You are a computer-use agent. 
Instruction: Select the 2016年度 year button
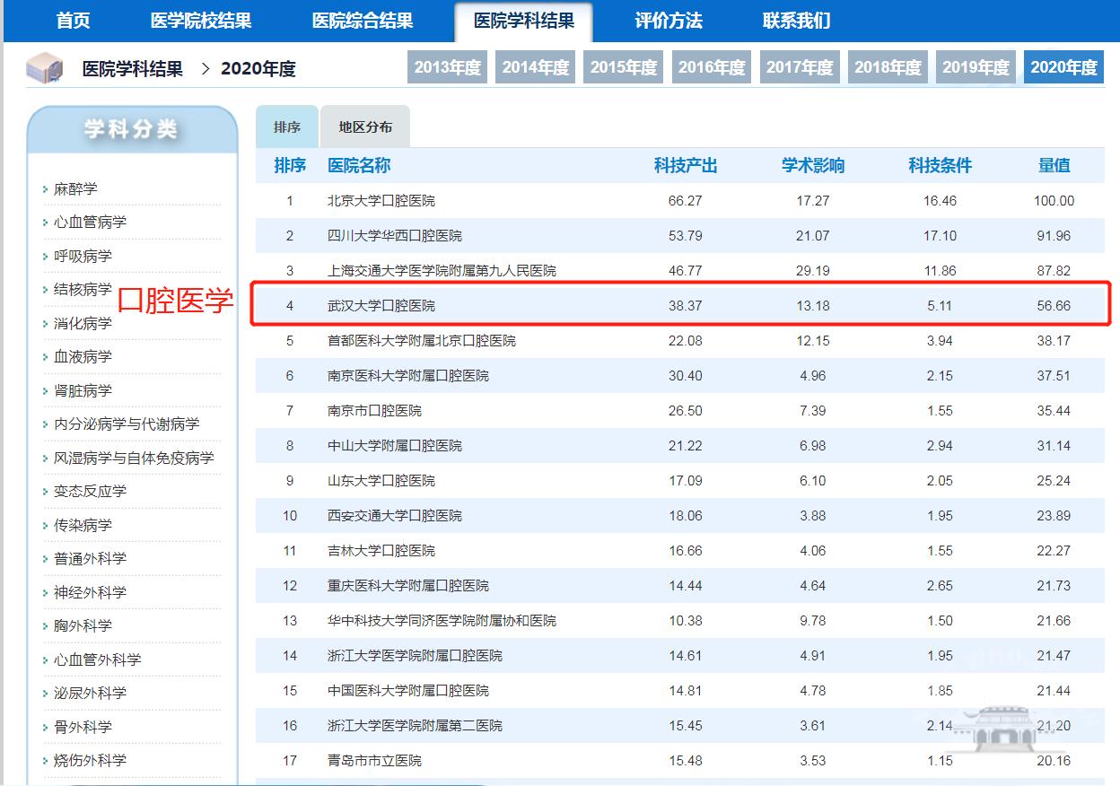712,67
